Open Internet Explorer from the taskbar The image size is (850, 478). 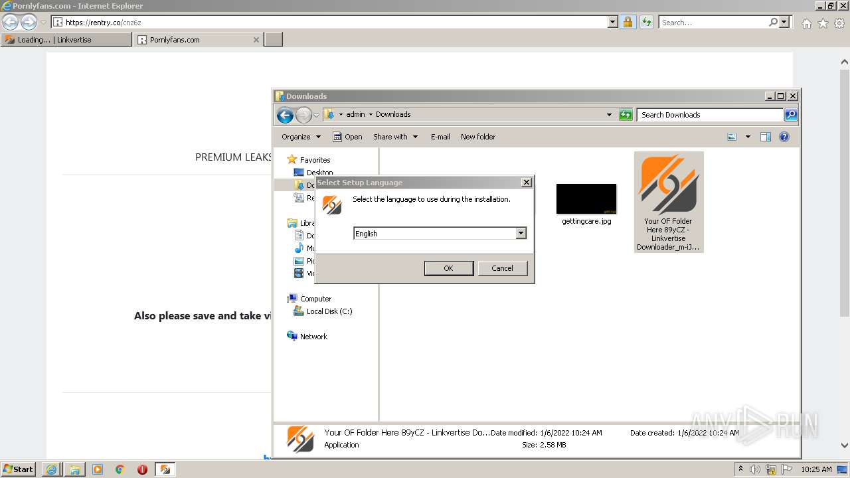point(51,469)
